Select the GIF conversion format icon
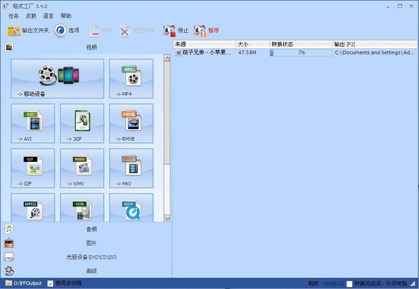The width and height of the screenshot is (419, 289). (x=33, y=168)
